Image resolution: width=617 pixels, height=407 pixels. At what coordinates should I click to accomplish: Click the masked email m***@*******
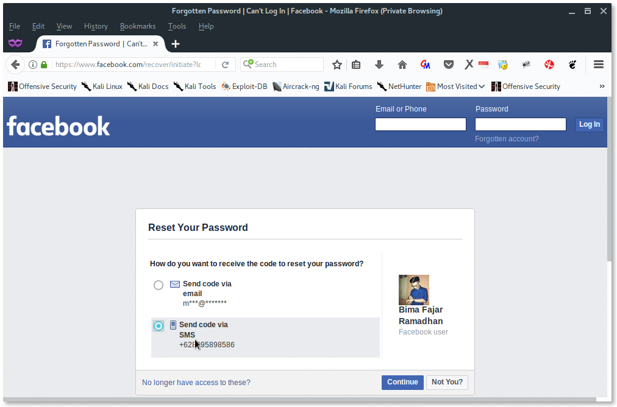205,303
